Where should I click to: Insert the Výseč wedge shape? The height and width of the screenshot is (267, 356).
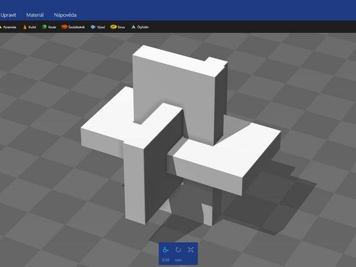(99, 27)
